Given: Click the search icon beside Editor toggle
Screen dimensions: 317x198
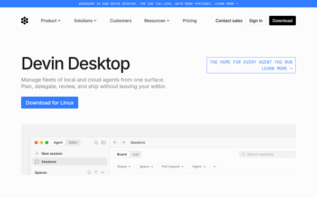Looking at the screenshot, I should [x=96, y=143].
